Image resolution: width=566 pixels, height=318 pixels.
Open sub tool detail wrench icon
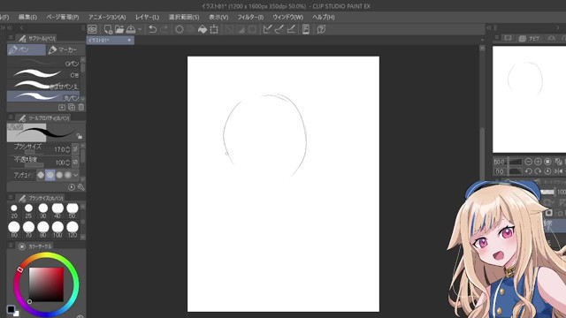click(80, 186)
